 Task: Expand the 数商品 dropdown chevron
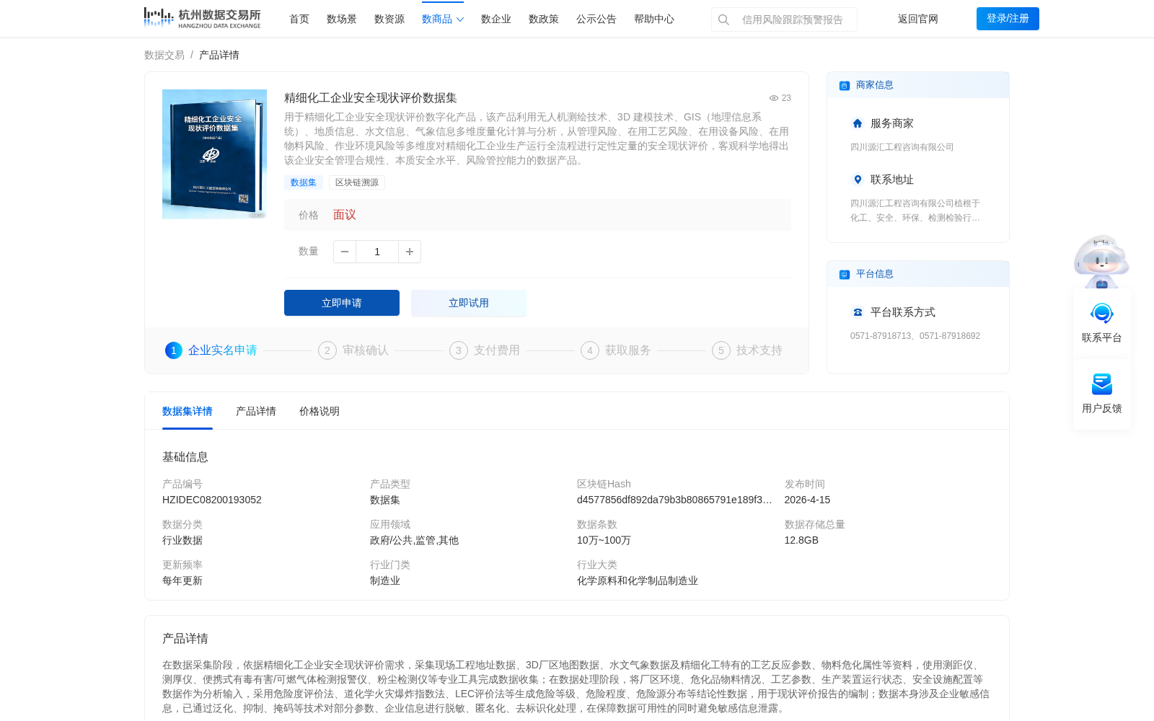[x=460, y=19]
